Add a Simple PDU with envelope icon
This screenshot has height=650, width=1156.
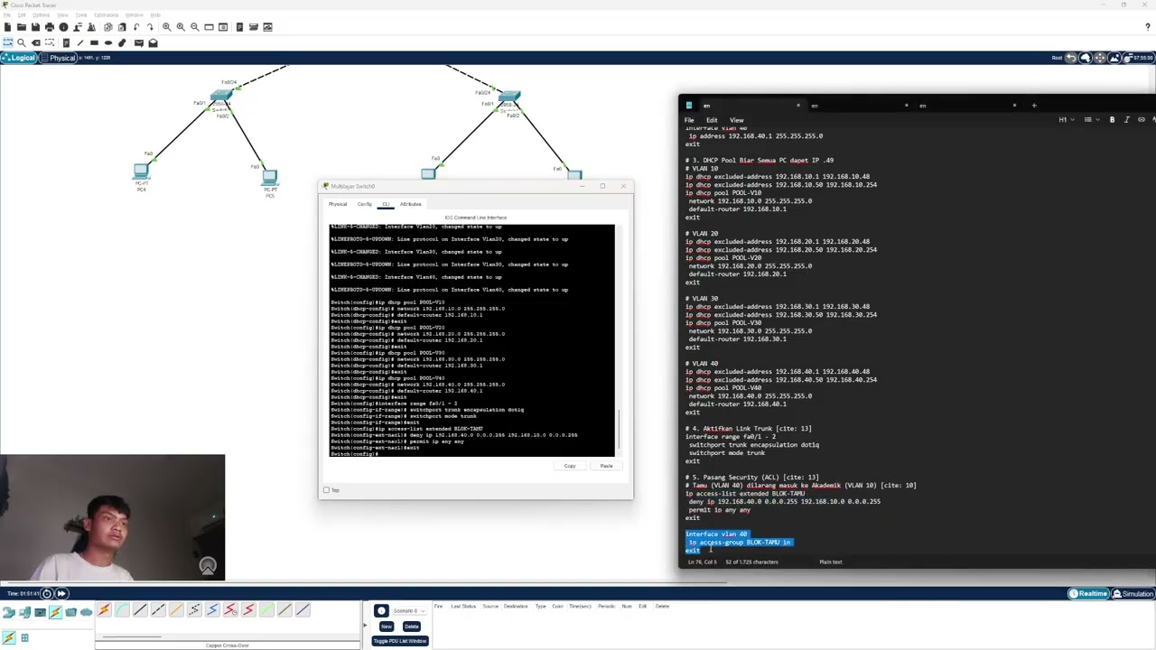(x=138, y=42)
